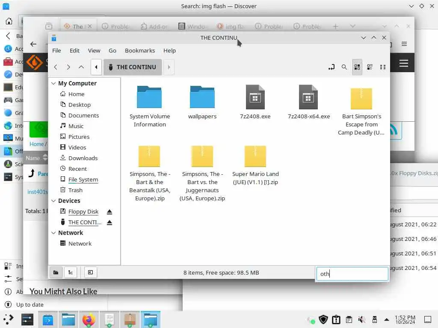Select Simpsons Bart vs. the Juggernauts zip
Viewport: 438px width, 328px height.
202,173
